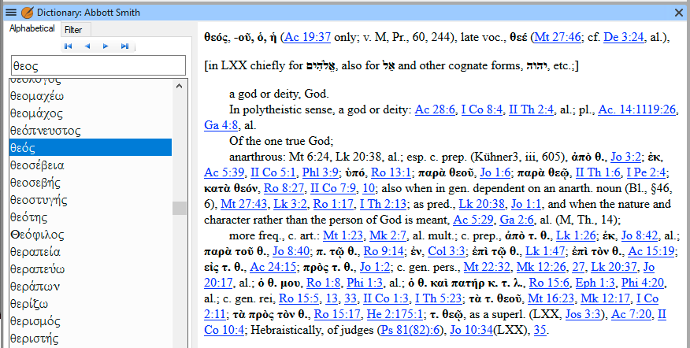Image resolution: width=690 pixels, height=348 pixels.
Task: Open the Lk 3:2 reference link
Action: pyautogui.click(x=290, y=204)
